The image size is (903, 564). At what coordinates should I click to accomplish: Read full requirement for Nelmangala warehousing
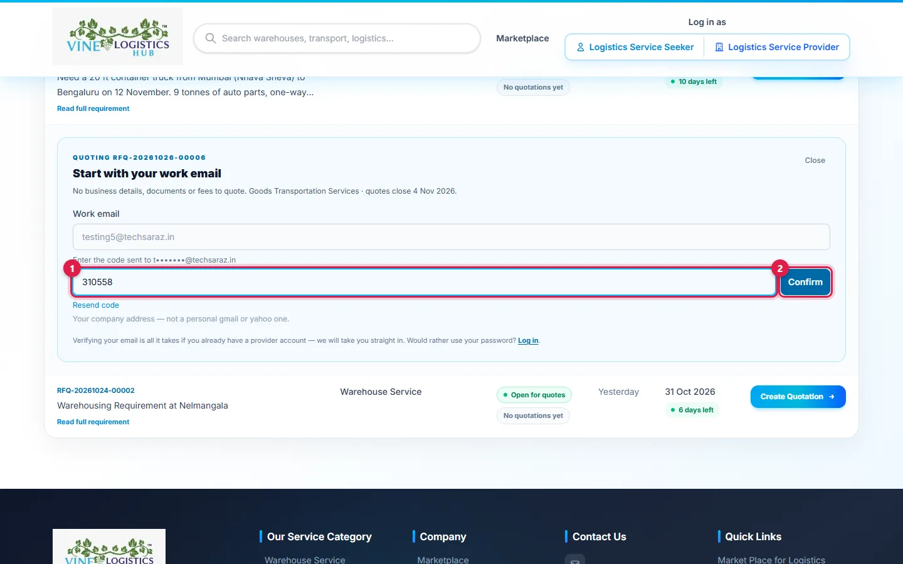pyautogui.click(x=93, y=422)
